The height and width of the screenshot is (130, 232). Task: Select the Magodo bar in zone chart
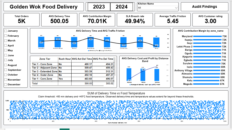point(206,84)
